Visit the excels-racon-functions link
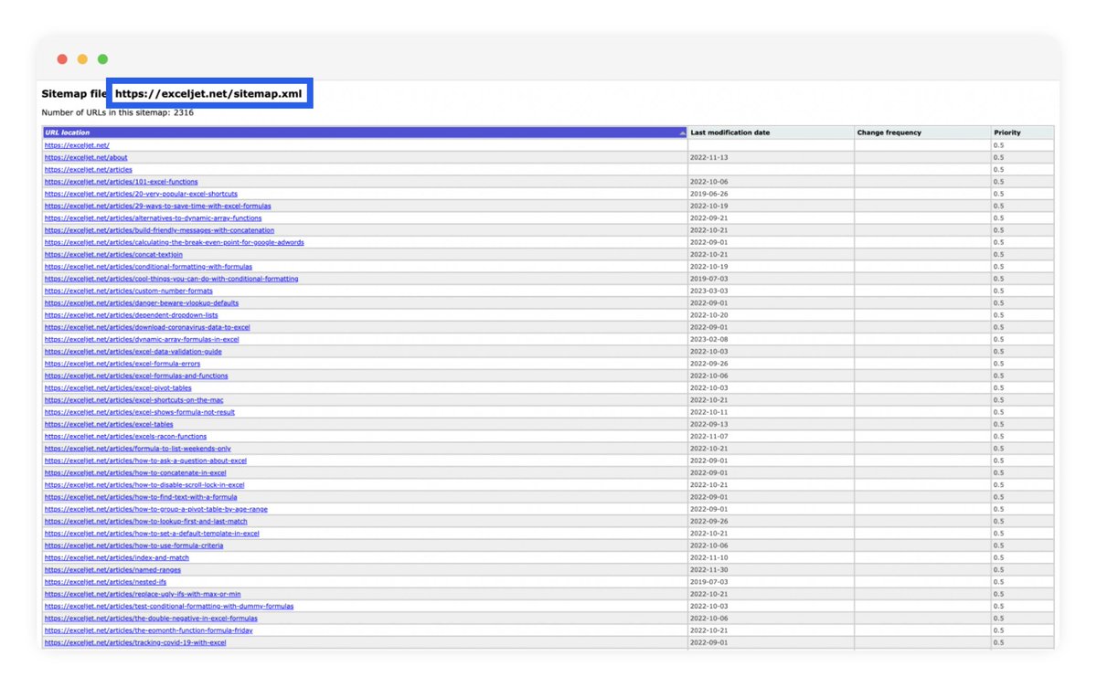 point(125,437)
